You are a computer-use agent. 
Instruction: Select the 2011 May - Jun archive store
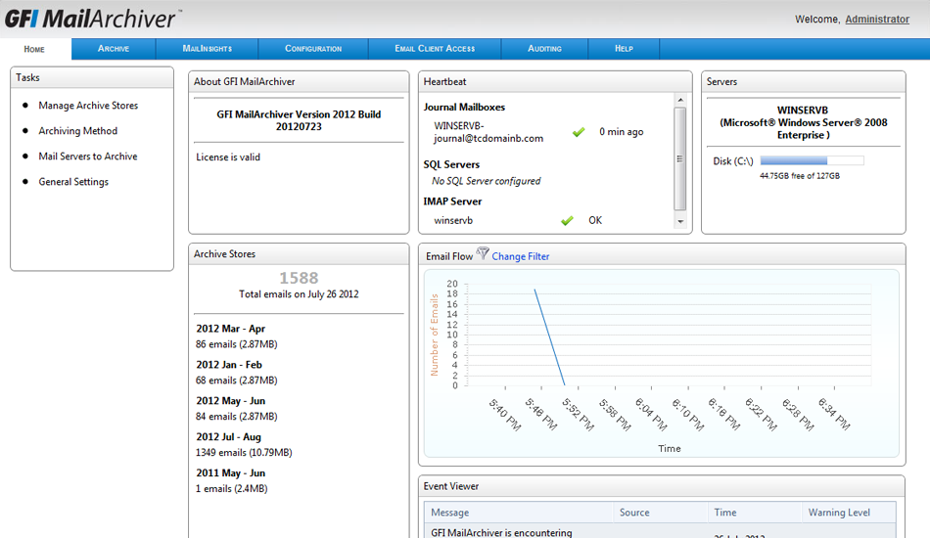(x=231, y=473)
